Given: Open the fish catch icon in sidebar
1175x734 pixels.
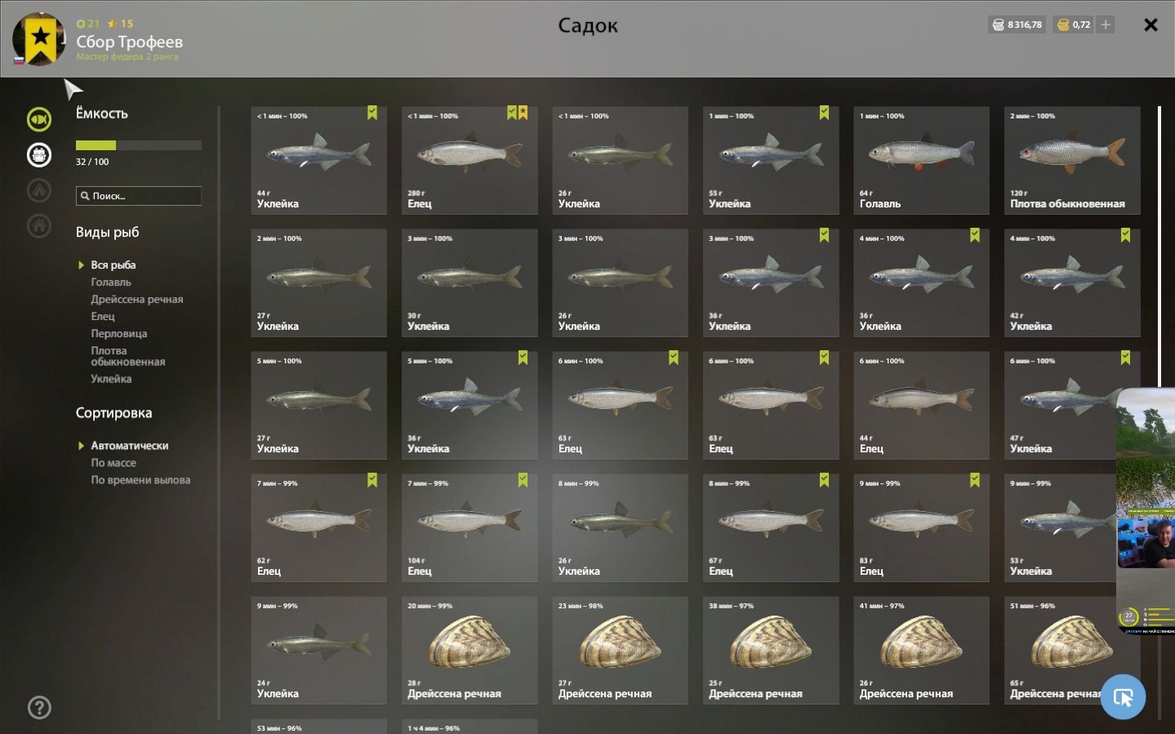Looking at the screenshot, I should coord(38,119).
